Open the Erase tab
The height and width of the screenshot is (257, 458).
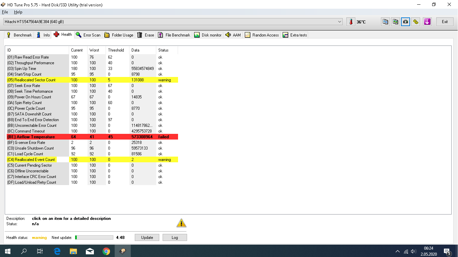point(146,35)
